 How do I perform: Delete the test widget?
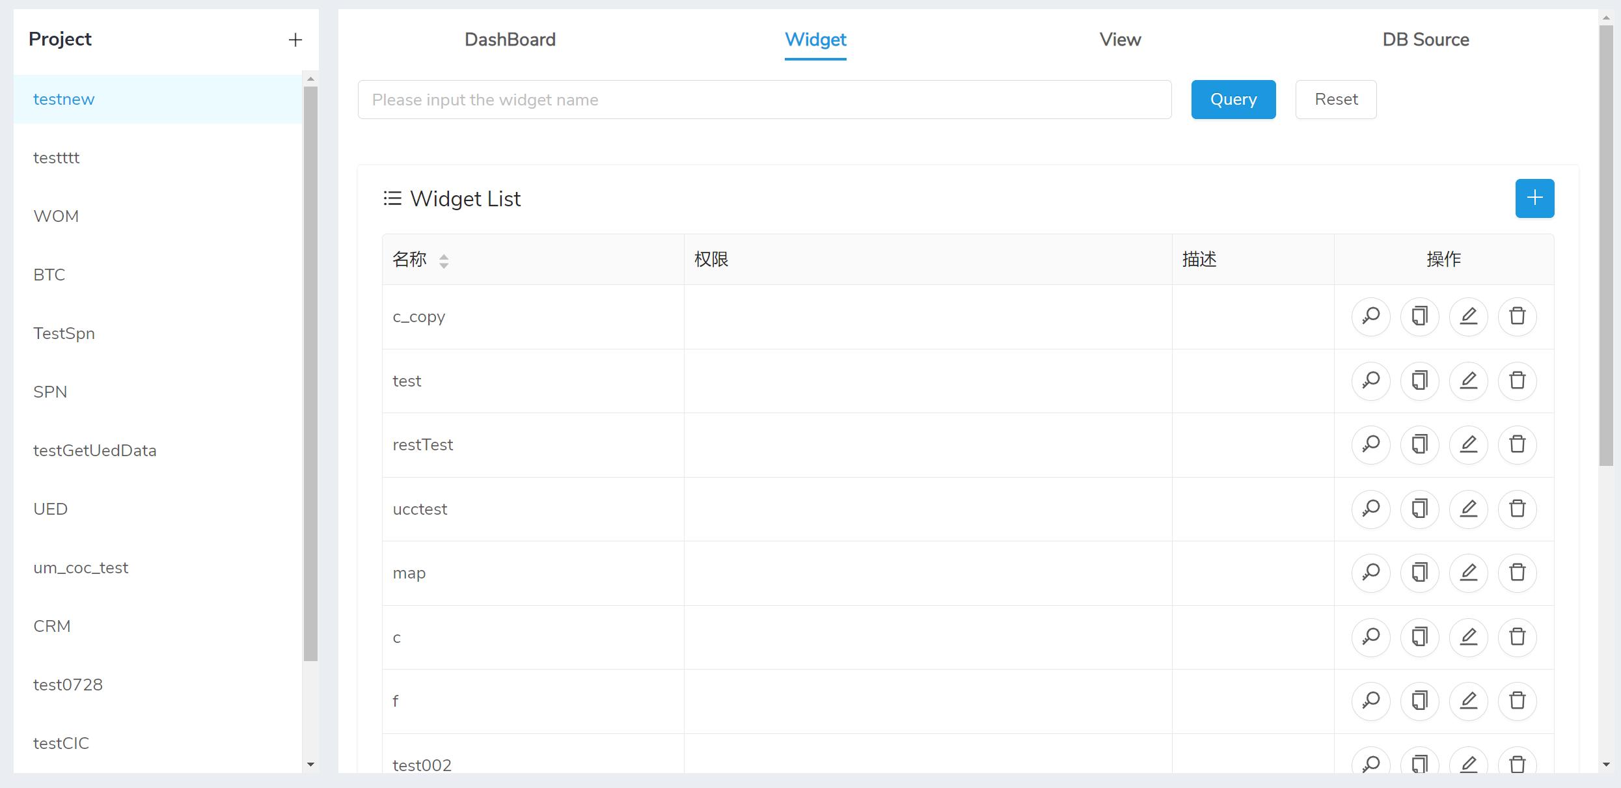1517,381
